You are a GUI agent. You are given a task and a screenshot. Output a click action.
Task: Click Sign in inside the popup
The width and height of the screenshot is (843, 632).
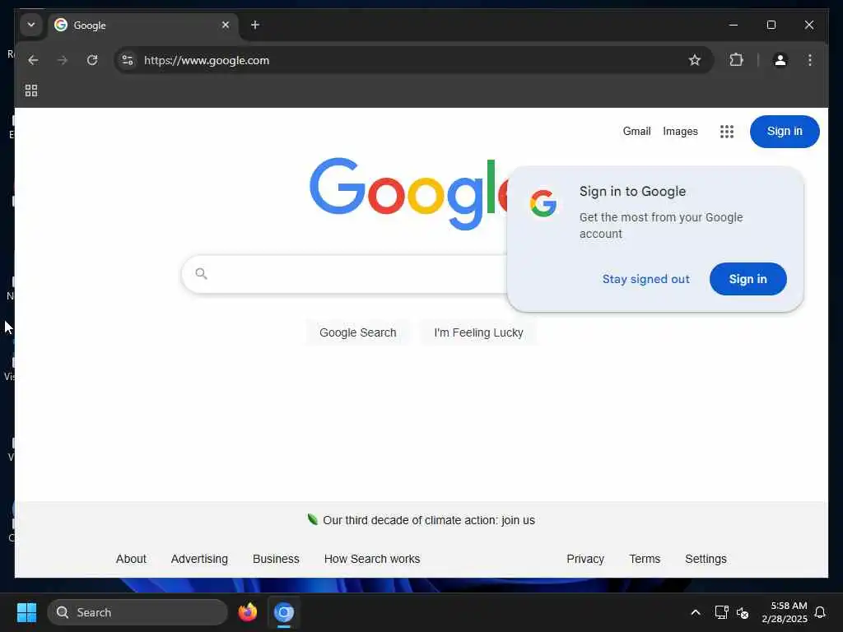click(748, 279)
